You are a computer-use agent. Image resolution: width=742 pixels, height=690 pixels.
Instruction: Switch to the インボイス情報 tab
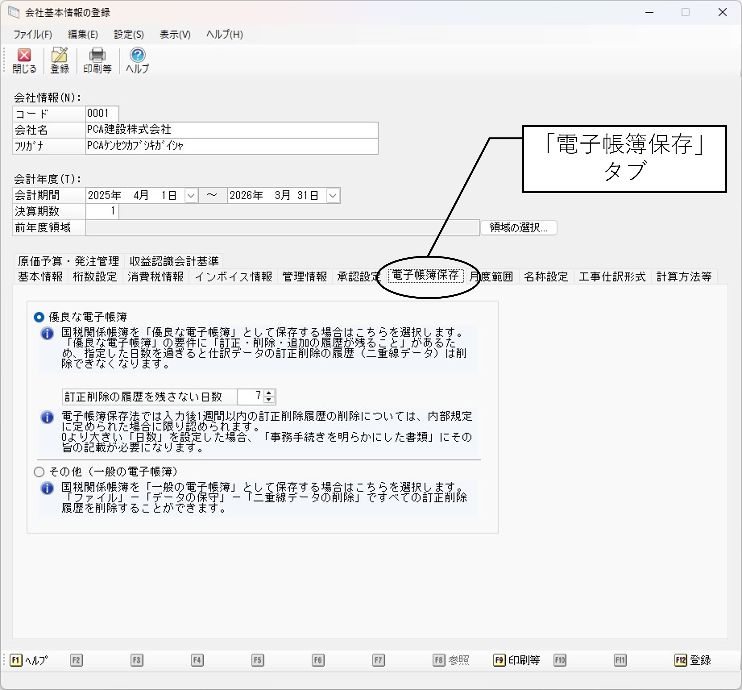point(234,276)
